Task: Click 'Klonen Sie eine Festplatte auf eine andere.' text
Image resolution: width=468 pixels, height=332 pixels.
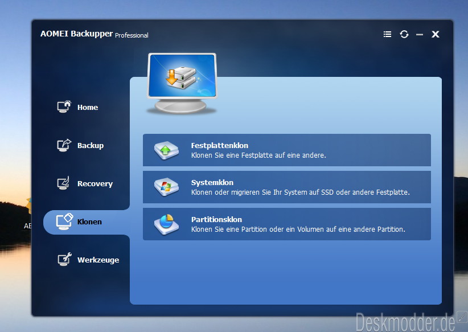Action: [x=258, y=155]
